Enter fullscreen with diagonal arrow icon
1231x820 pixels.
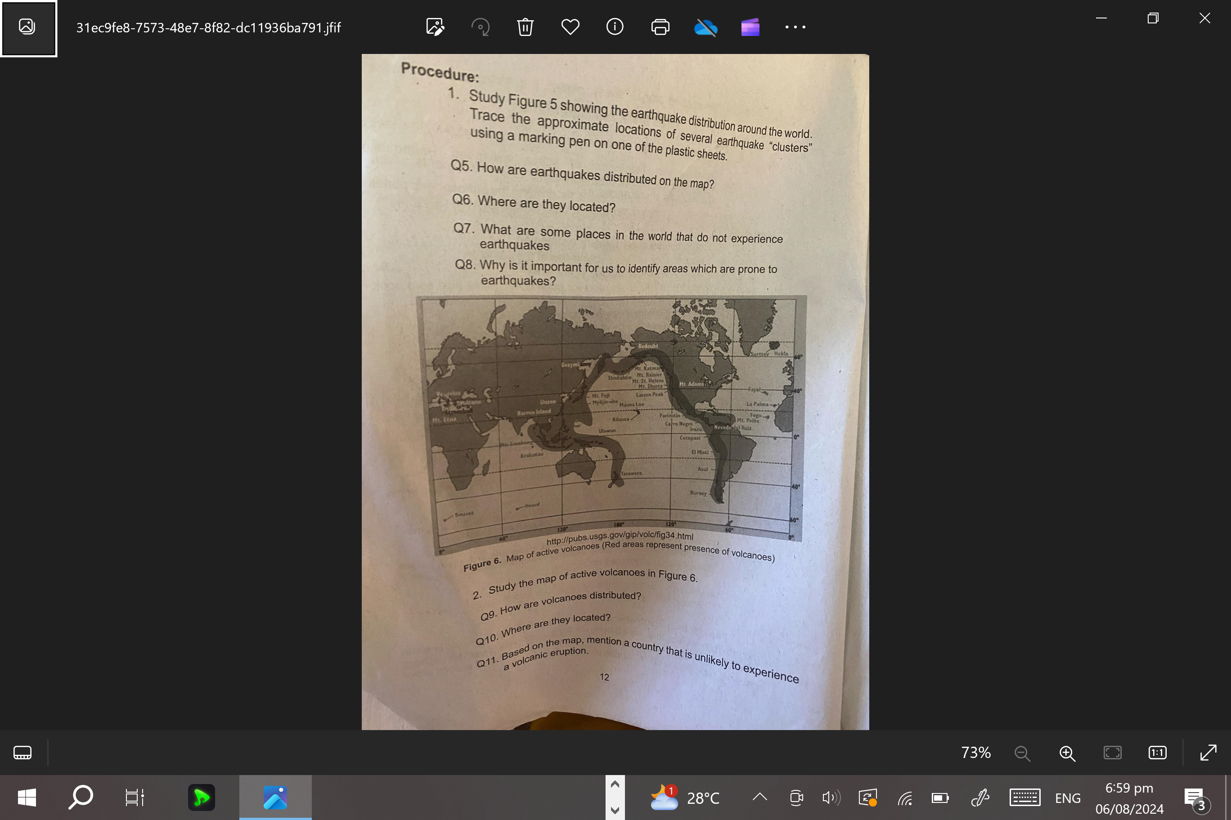pos(1208,753)
